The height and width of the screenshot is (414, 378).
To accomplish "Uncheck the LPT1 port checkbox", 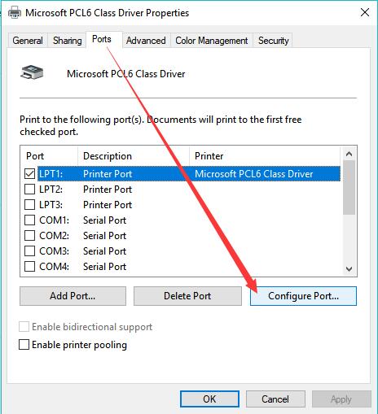I will 29,174.
